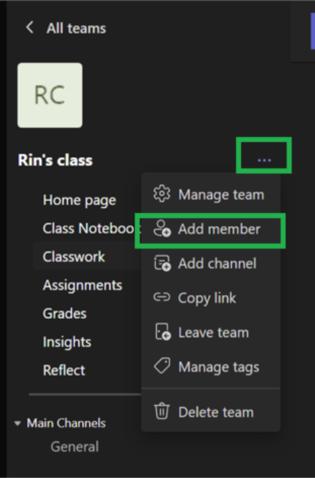Choose Add member menu entry
Screen dimensions: 315x478
(211, 229)
